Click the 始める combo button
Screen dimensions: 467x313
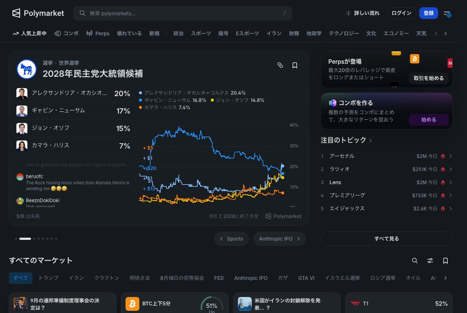click(429, 120)
